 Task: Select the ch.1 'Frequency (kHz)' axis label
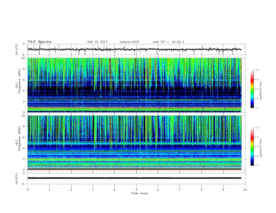(x=20, y=81)
